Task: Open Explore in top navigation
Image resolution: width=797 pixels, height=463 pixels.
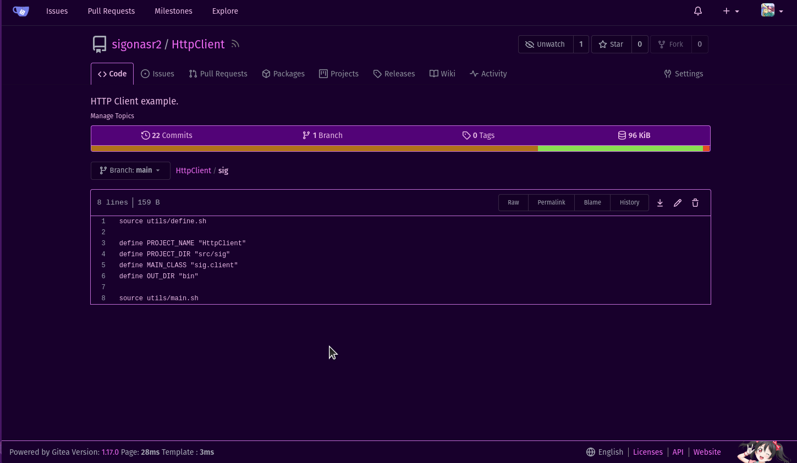Action: click(225, 11)
